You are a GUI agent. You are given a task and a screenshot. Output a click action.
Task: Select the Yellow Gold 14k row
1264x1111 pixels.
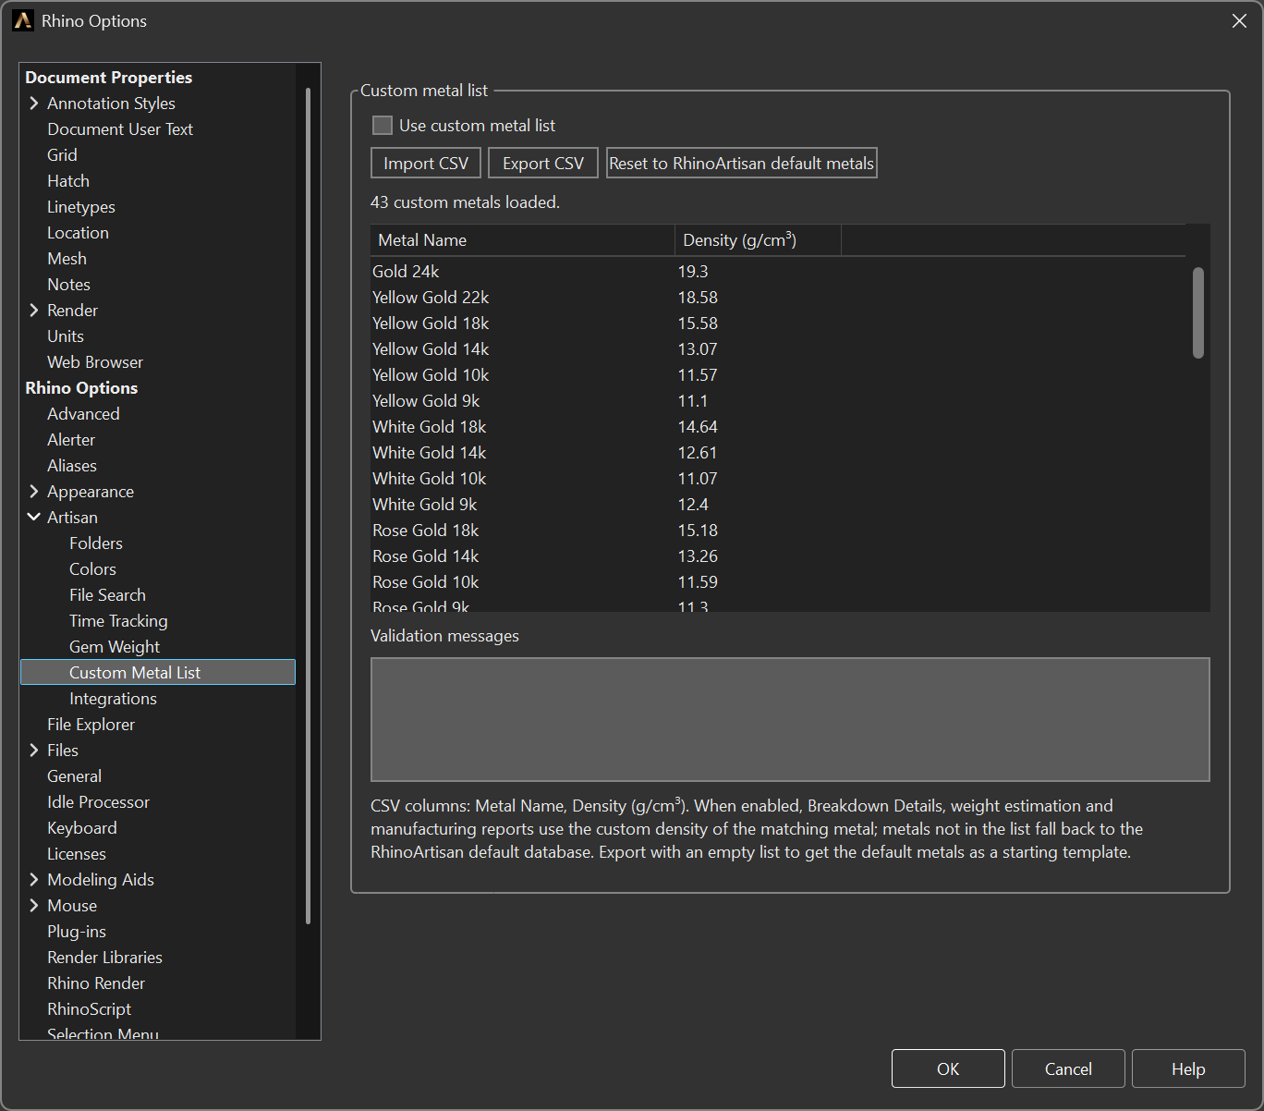[778, 348]
